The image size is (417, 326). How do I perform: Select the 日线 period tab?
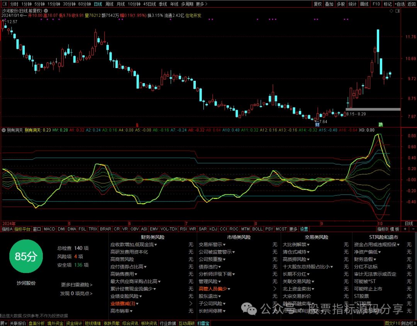[98, 4]
